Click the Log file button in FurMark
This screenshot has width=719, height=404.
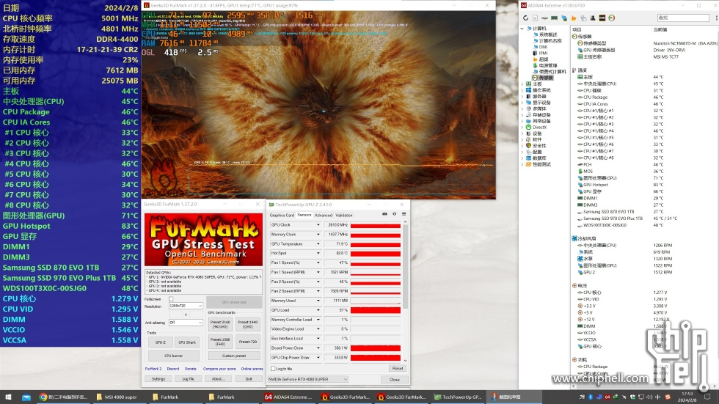188,379
